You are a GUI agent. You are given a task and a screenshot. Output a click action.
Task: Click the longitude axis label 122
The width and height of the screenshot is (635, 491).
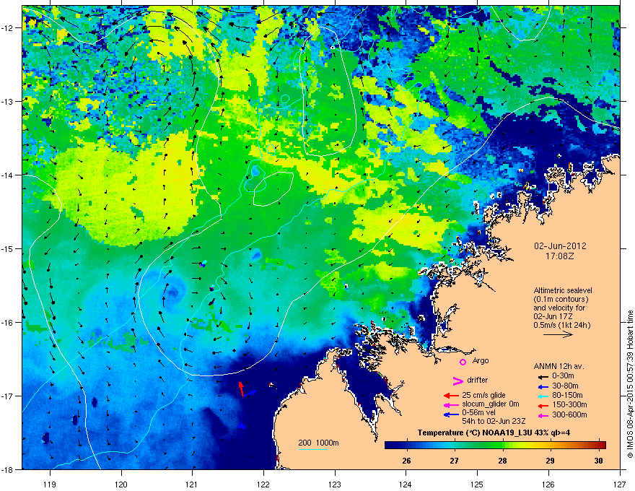click(x=263, y=485)
